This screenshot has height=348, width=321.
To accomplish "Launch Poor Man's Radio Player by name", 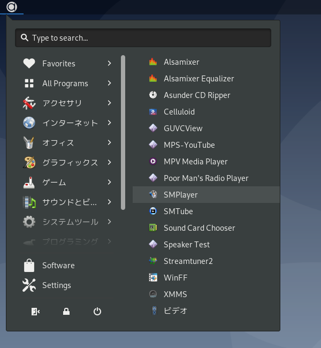I will pos(206,178).
